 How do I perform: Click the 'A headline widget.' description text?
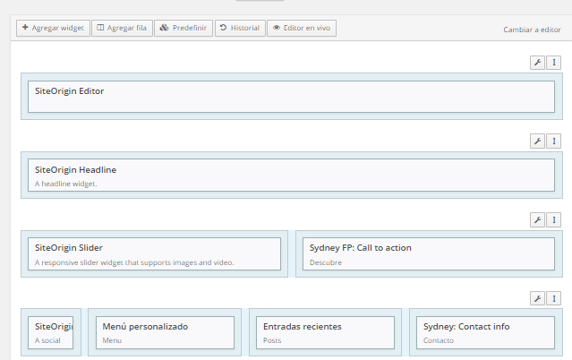click(66, 184)
